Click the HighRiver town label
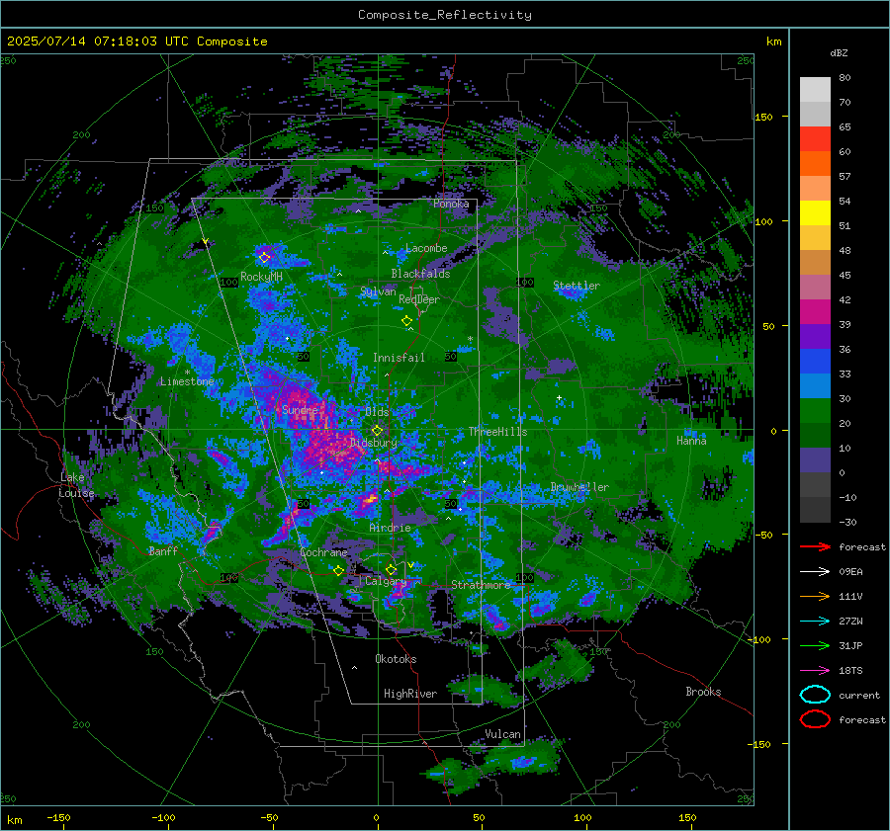The image size is (890, 831). click(x=410, y=694)
